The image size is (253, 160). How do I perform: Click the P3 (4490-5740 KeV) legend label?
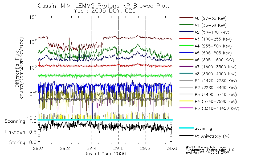click(216, 95)
